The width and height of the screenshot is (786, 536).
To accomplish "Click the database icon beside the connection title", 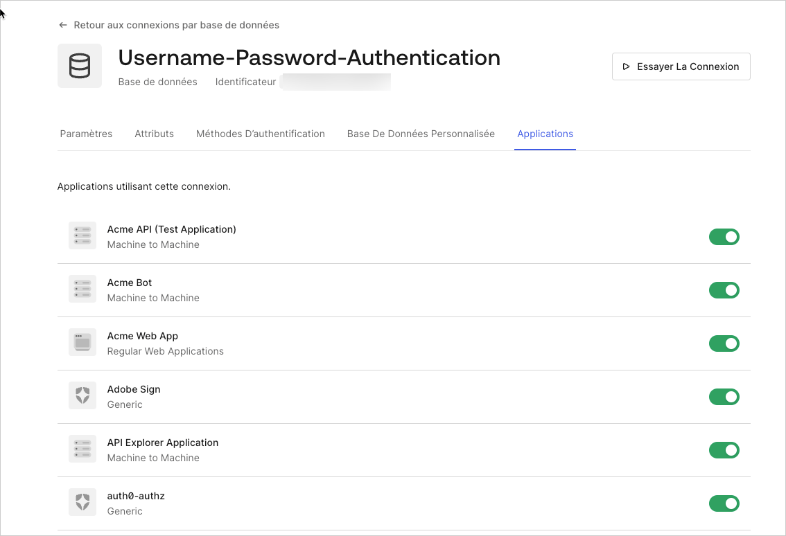I will (x=80, y=66).
